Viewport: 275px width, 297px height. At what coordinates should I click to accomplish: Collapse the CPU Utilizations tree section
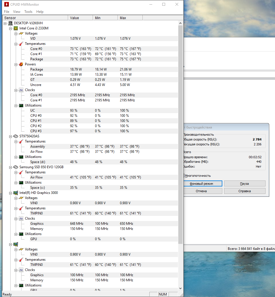pyautogui.click(x=16, y=105)
